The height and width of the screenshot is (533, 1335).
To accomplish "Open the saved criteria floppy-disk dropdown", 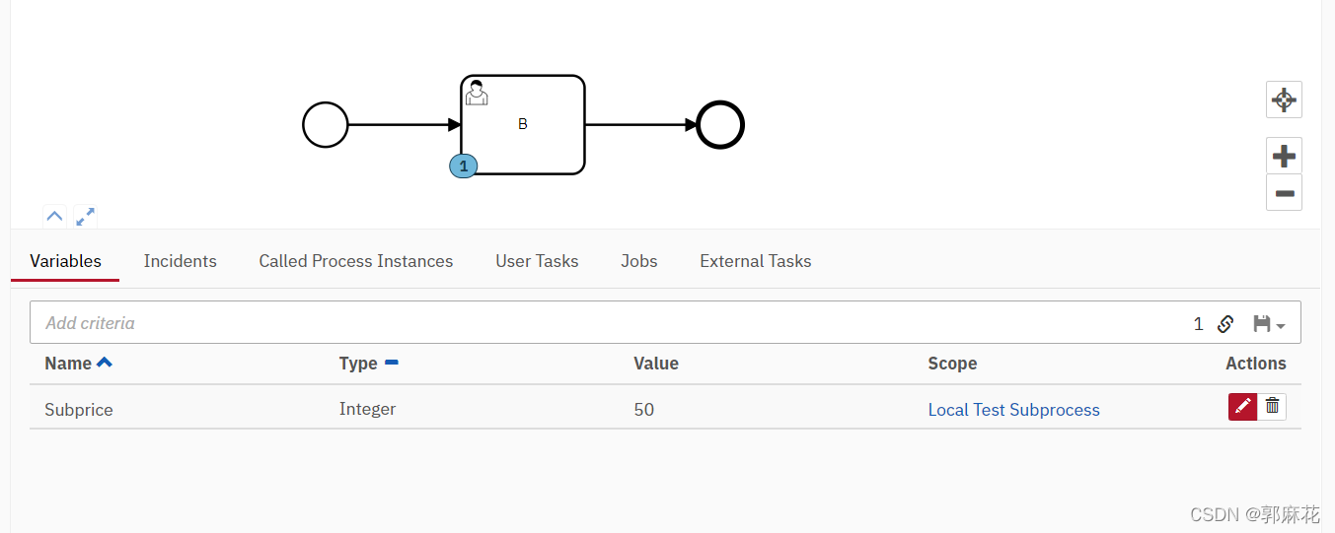I will click(1269, 323).
